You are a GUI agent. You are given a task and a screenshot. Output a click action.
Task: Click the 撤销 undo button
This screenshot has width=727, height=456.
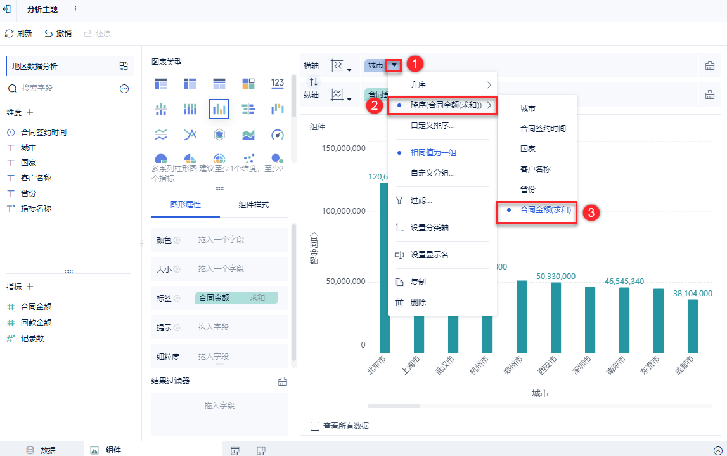pos(58,34)
